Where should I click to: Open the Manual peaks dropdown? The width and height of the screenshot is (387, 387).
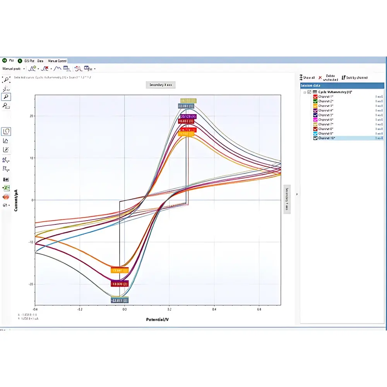pyautogui.click(x=24, y=69)
